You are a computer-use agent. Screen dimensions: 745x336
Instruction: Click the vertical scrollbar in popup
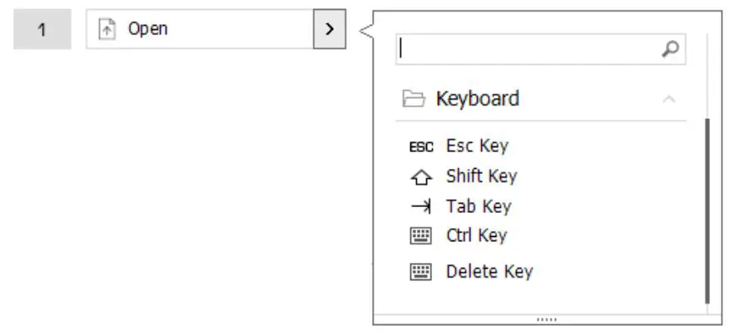point(707,208)
